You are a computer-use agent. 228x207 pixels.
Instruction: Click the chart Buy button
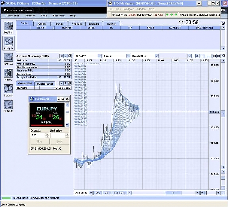[98, 193]
